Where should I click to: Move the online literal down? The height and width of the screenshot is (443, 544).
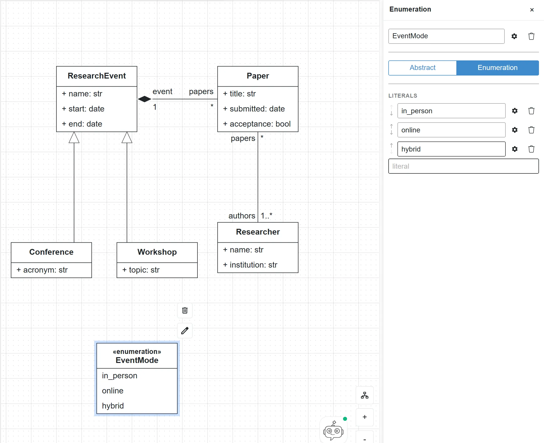[x=391, y=132]
